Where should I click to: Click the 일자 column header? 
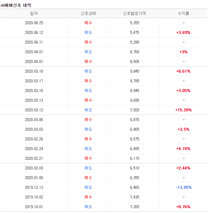point(34,13)
